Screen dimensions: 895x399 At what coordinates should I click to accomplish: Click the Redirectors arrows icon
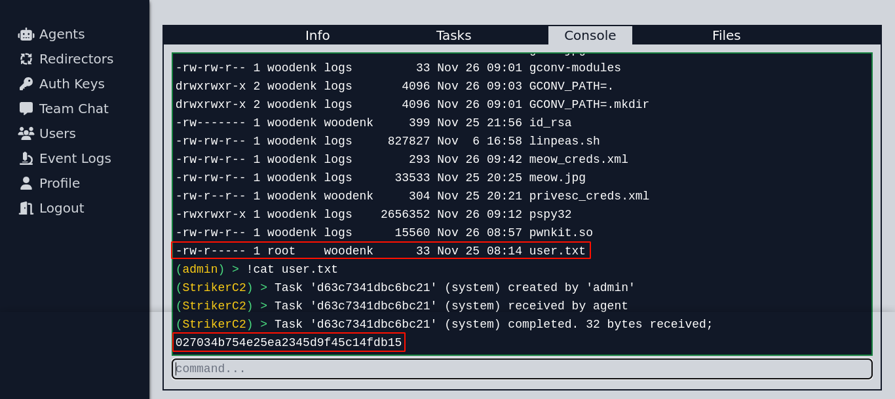click(26, 60)
